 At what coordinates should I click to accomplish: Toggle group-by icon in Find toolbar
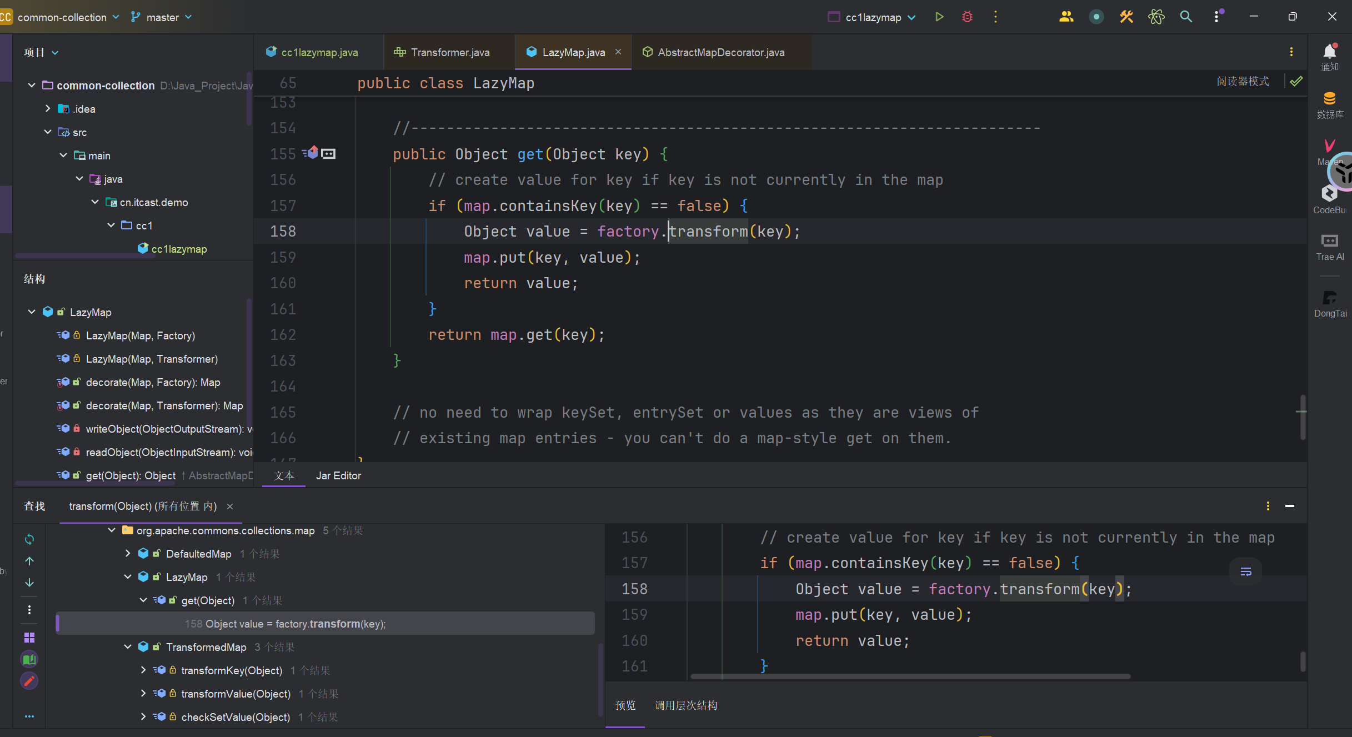click(29, 637)
